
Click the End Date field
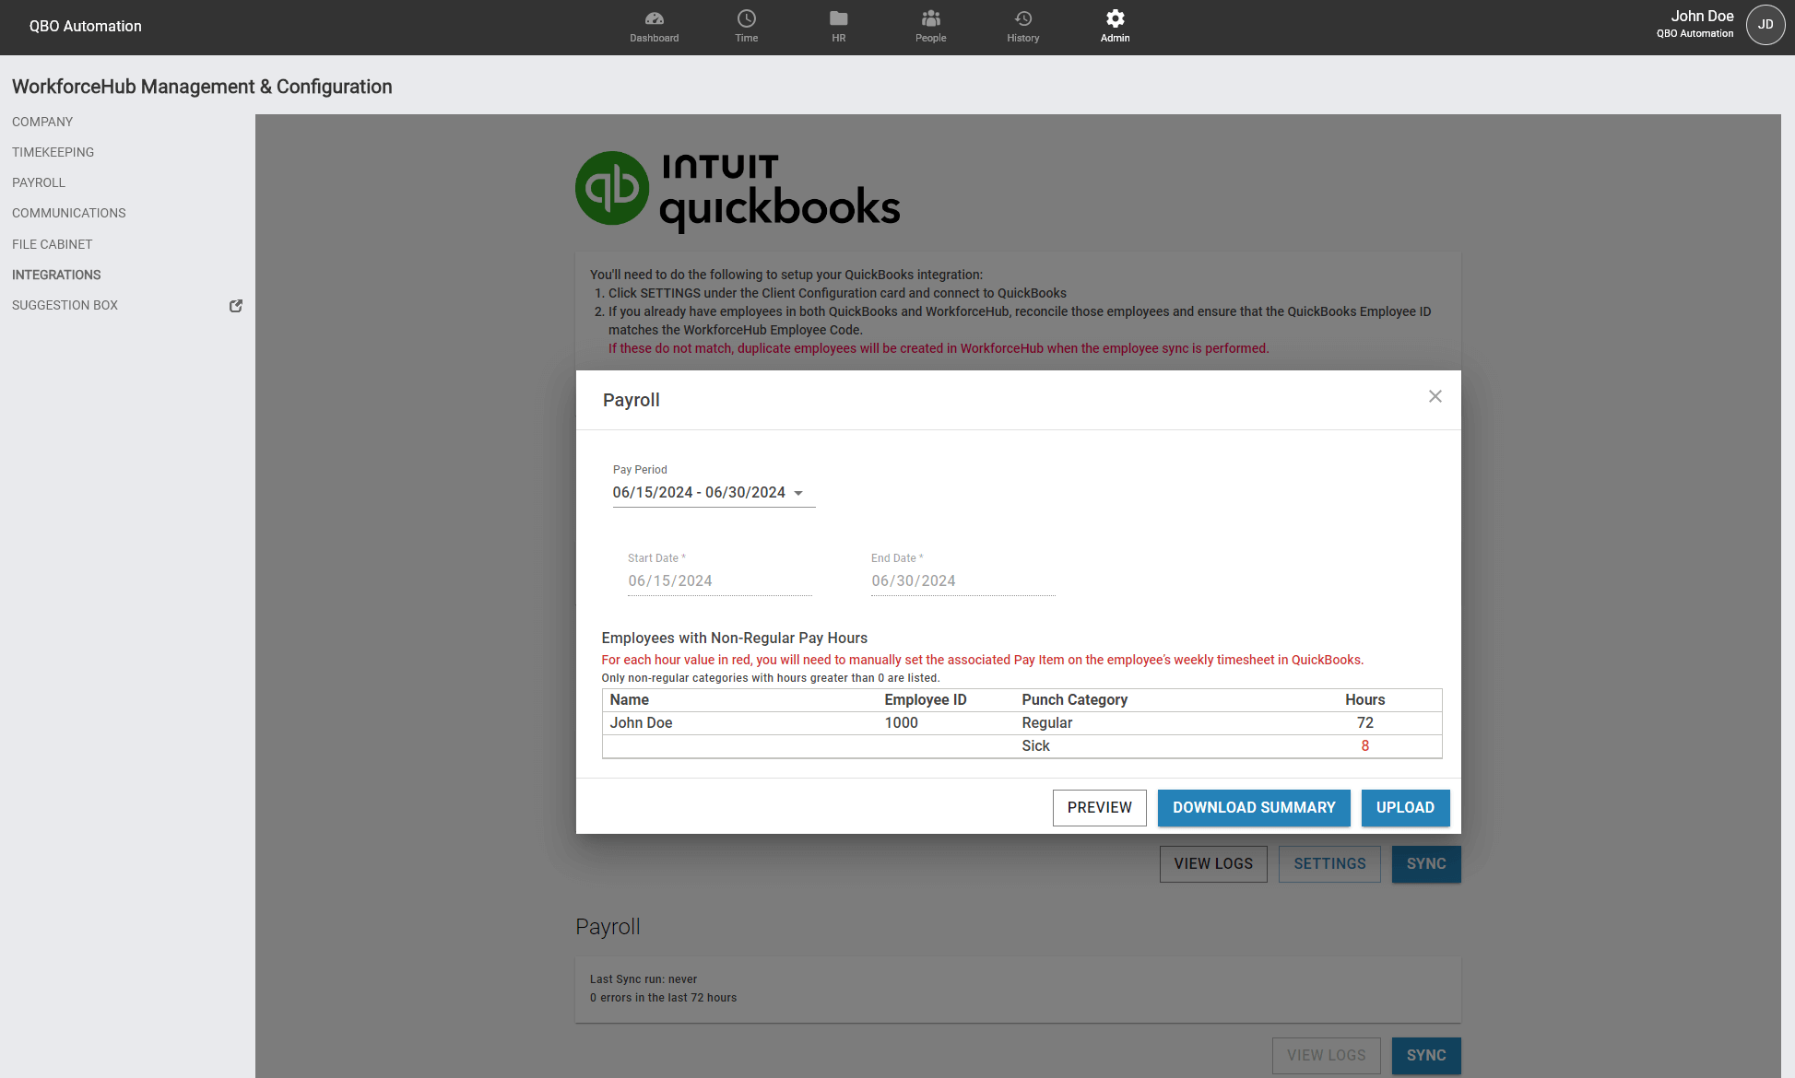click(x=962, y=580)
